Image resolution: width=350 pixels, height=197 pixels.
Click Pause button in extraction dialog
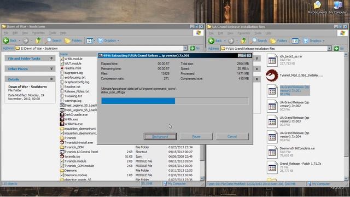coord(196,136)
